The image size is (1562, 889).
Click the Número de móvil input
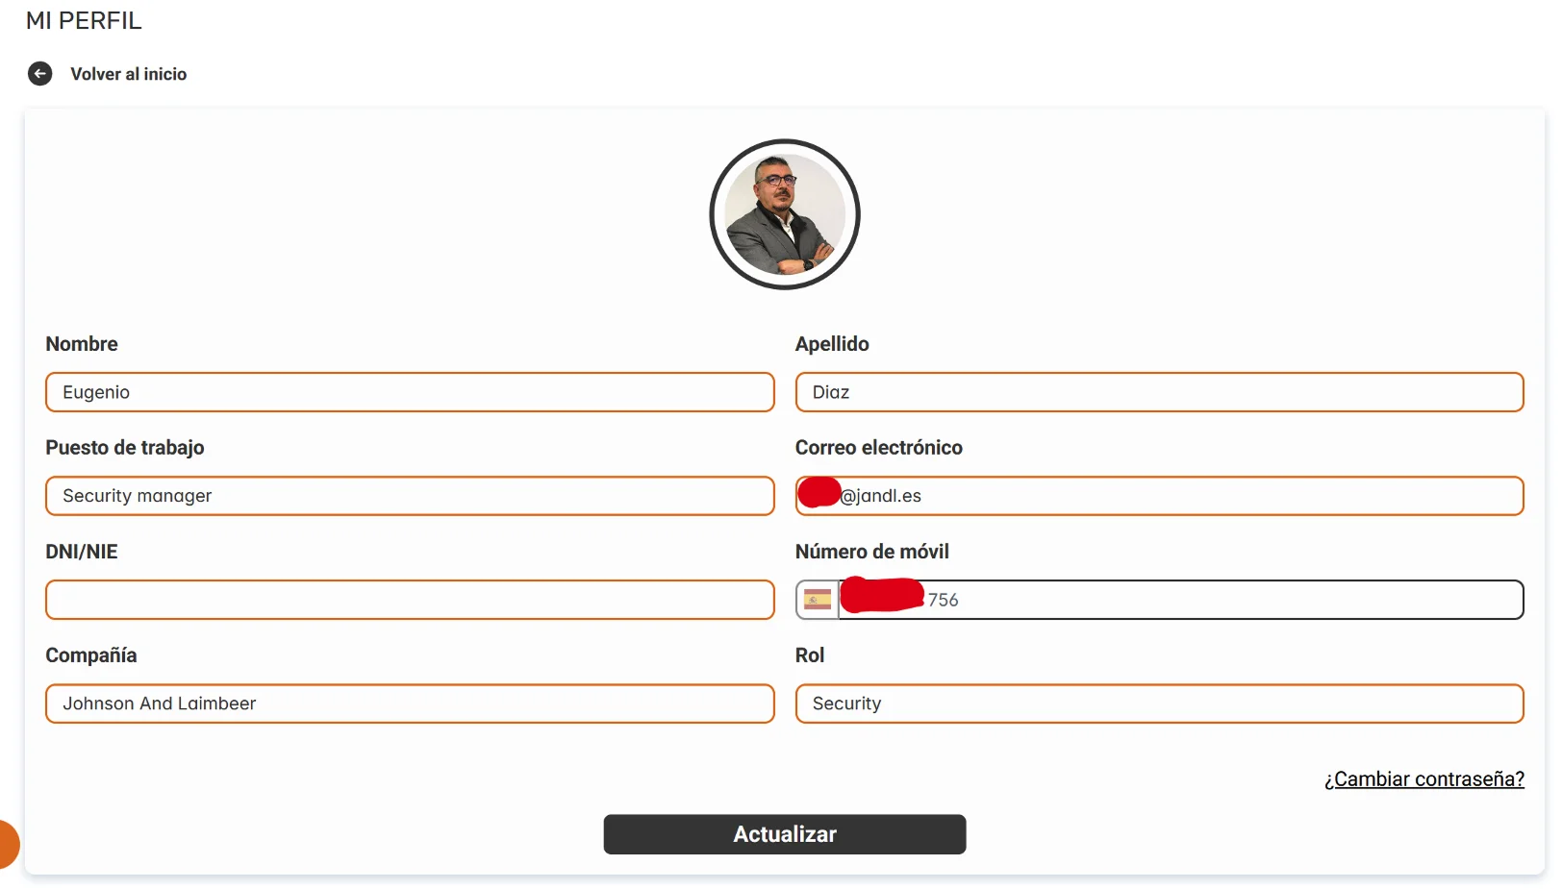pyautogui.click(x=1181, y=600)
